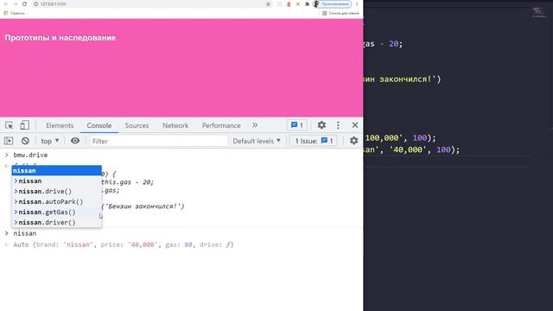The width and height of the screenshot is (553, 311).
Task: Open the issues counter badge in the tab bar
Action: (x=297, y=125)
